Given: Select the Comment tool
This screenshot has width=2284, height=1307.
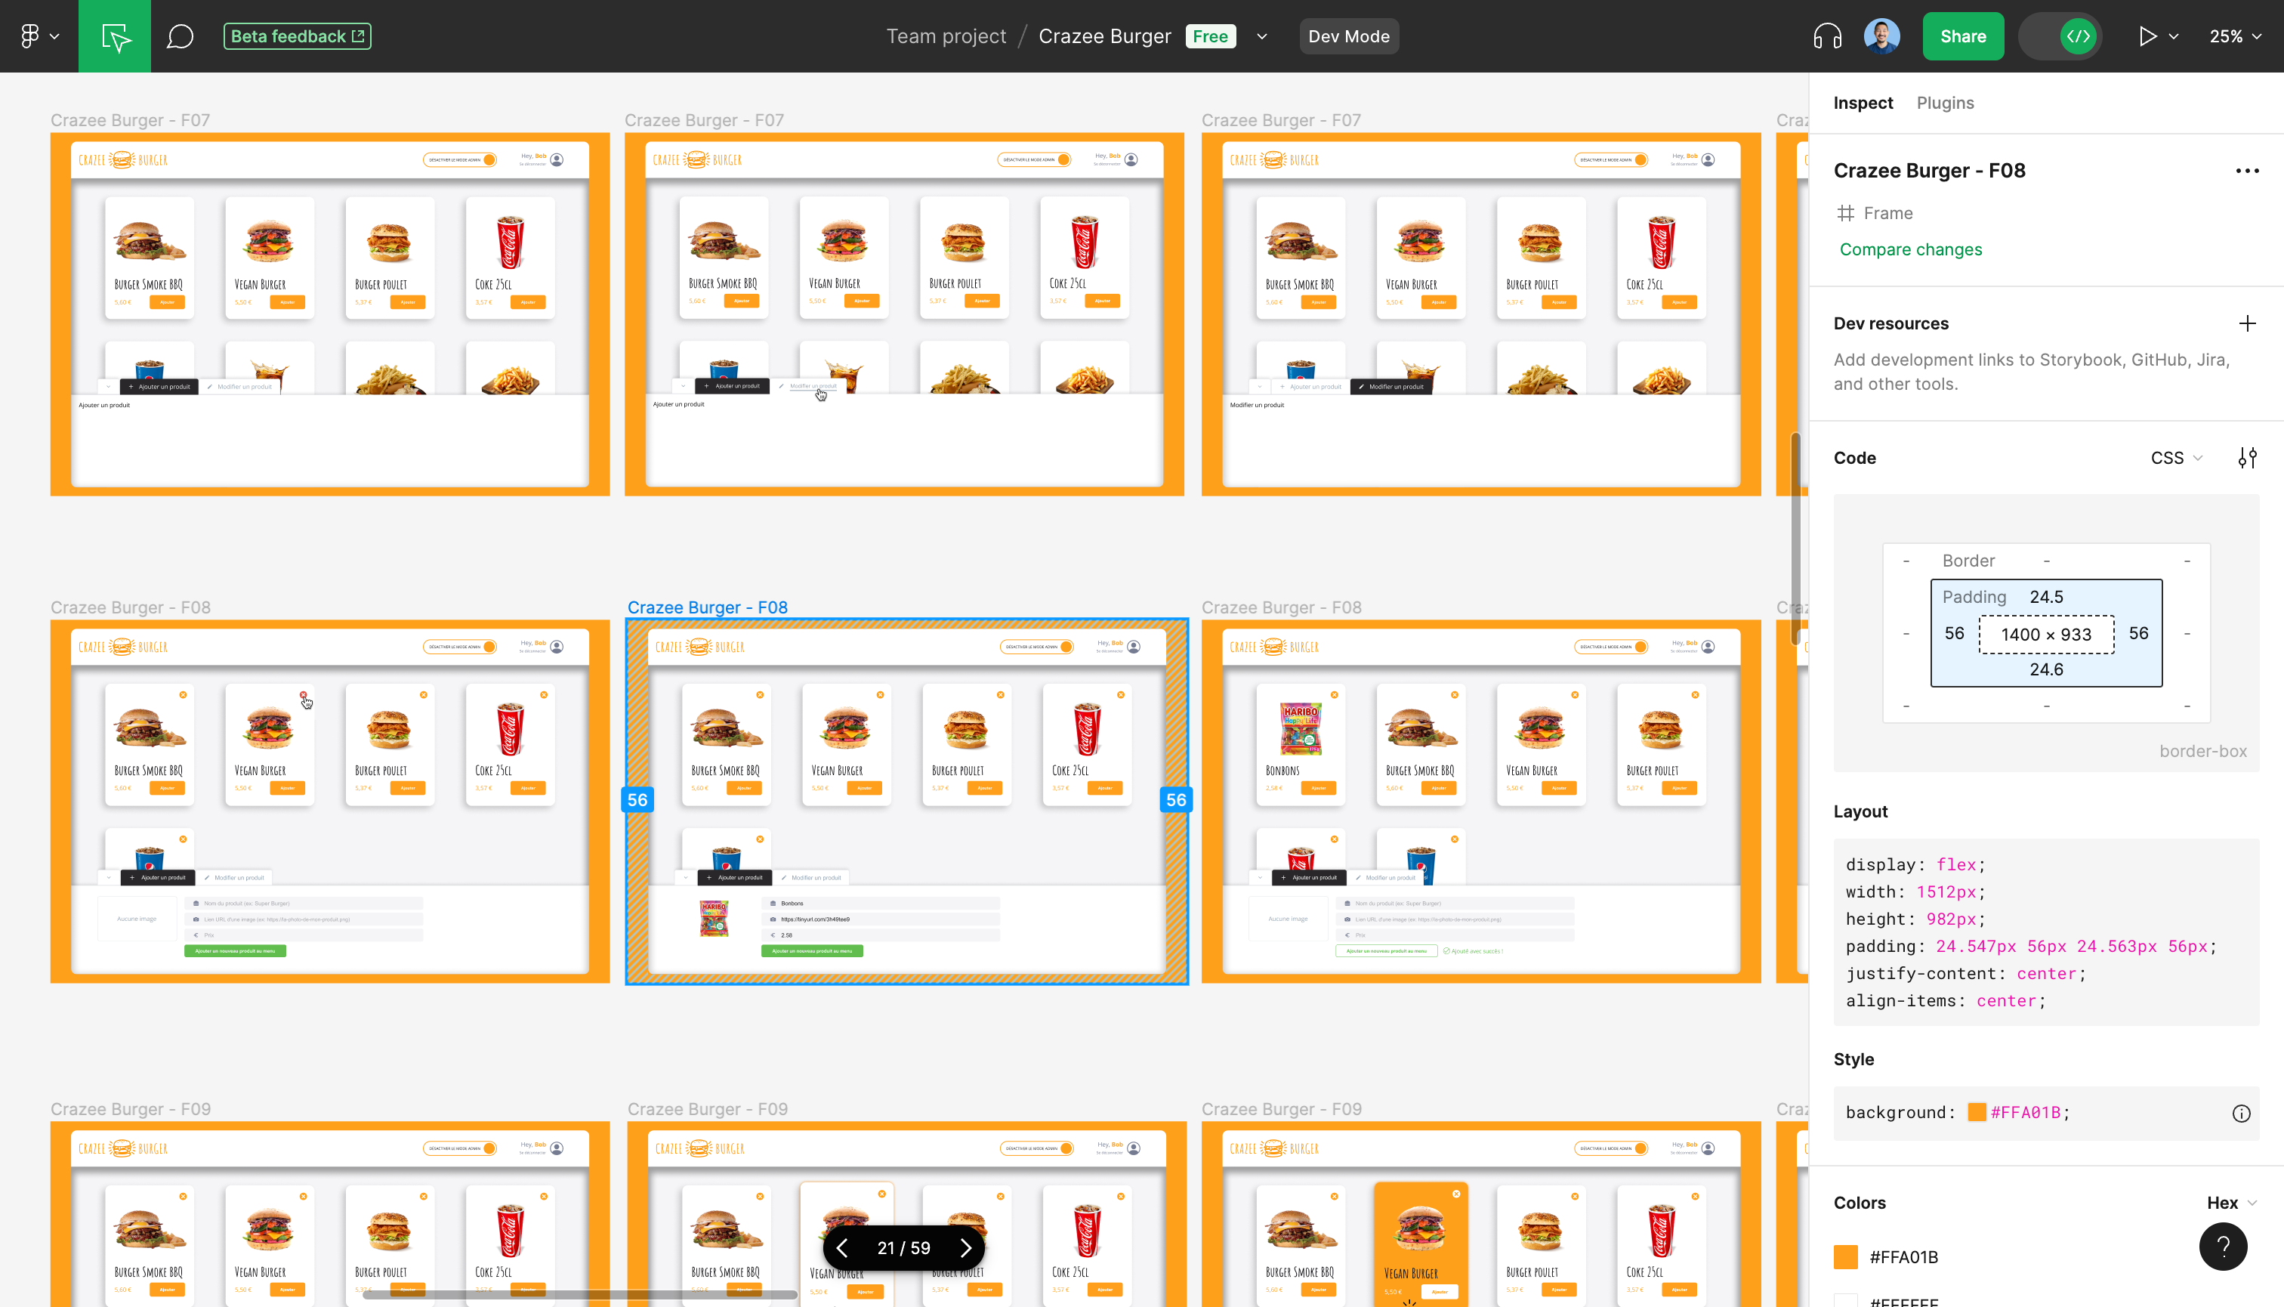Looking at the screenshot, I should tap(180, 36).
